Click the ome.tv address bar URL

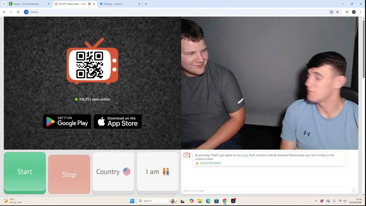[x=34, y=12]
